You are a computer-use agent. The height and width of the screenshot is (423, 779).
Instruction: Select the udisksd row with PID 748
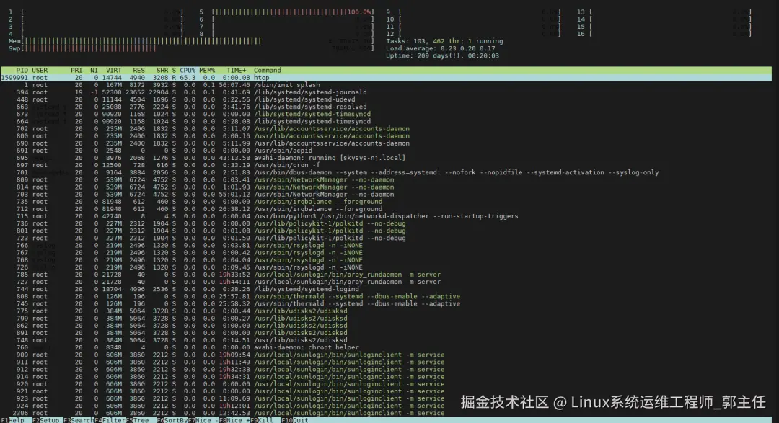tap(386, 340)
